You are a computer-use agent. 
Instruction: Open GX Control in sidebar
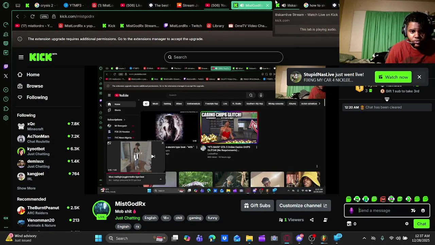pos(6,218)
